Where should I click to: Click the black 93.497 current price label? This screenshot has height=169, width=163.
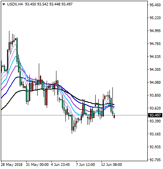coord(155,115)
